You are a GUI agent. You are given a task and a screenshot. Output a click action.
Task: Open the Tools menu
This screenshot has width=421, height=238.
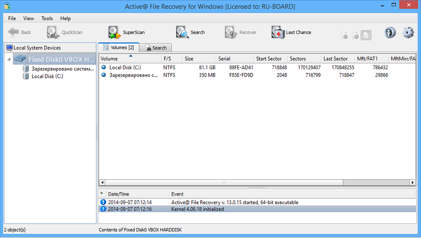click(x=47, y=18)
